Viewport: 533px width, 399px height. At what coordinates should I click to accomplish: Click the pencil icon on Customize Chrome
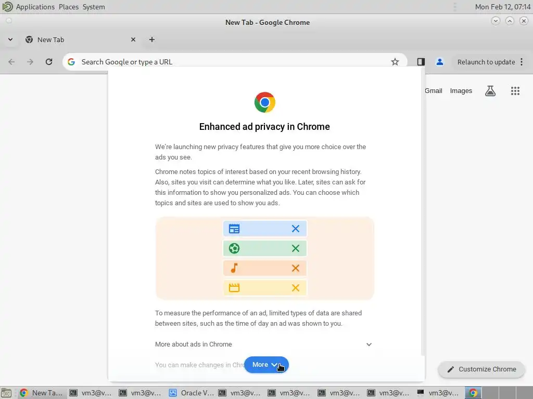click(451, 369)
